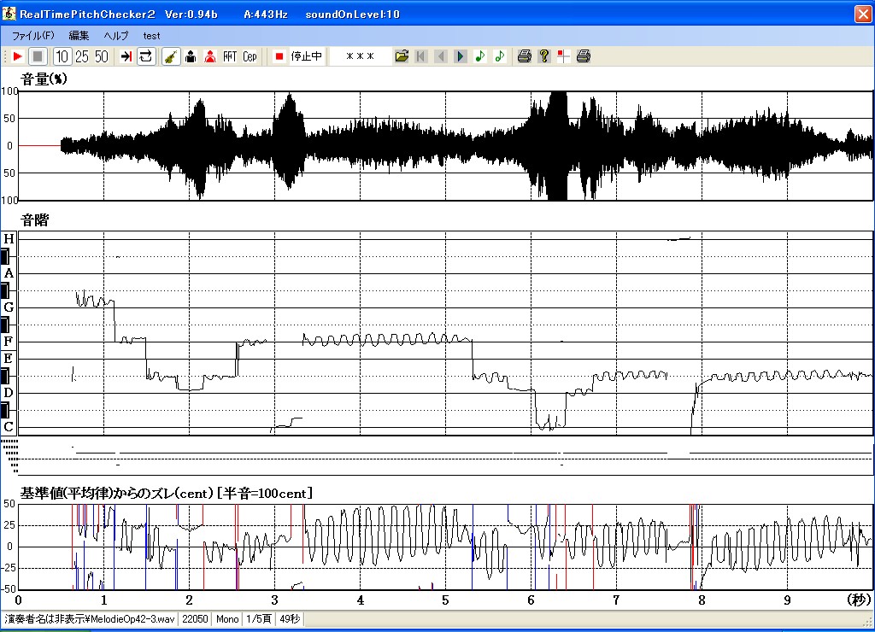Click the G note label on scale
The image size is (875, 632).
(9, 307)
